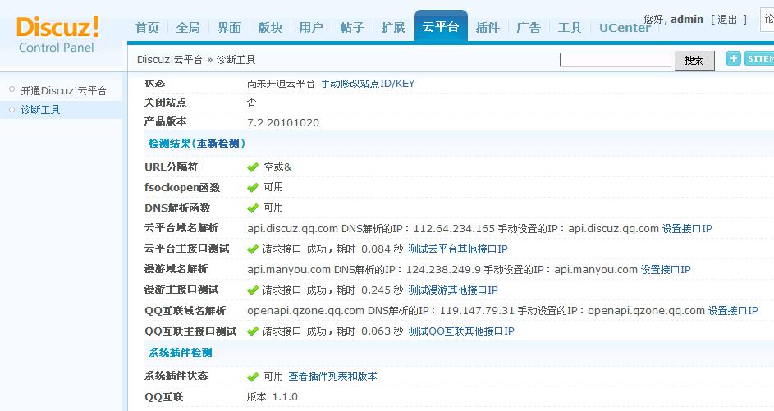
Task: Go to the 扩展 tab
Action: [393, 28]
